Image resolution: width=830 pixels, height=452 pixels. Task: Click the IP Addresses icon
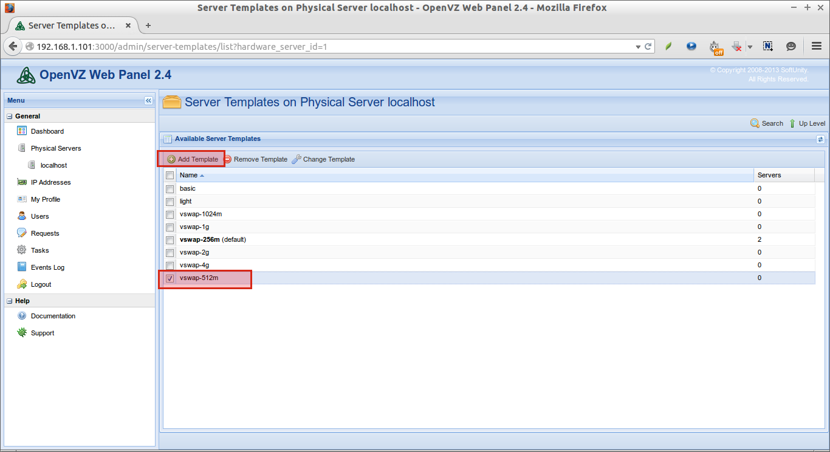(x=22, y=182)
